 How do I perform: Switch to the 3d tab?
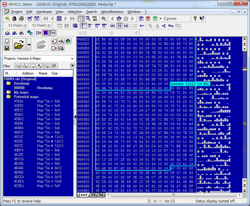pyautogui.click(x=101, y=195)
